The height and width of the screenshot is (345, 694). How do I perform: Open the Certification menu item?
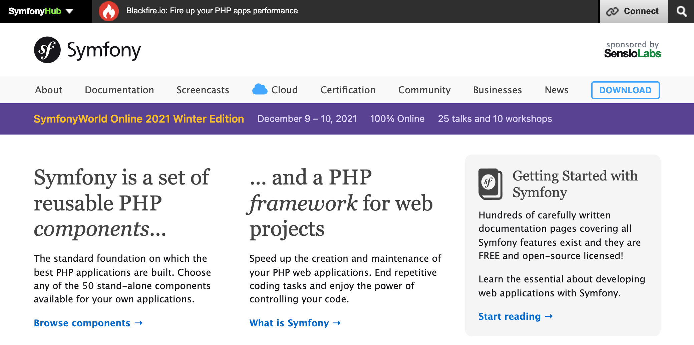(348, 90)
